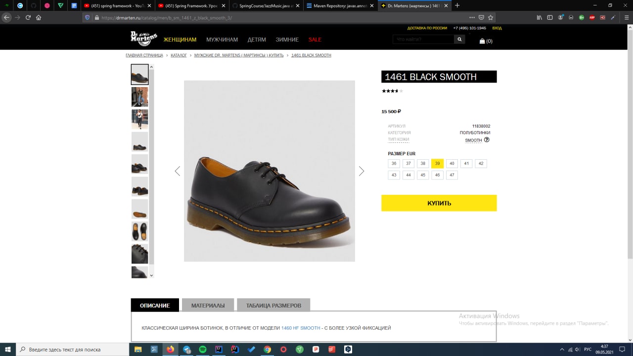Click Firefox icon in taskbar
The width and height of the screenshot is (633, 356).
pyautogui.click(x=170, y=349)
